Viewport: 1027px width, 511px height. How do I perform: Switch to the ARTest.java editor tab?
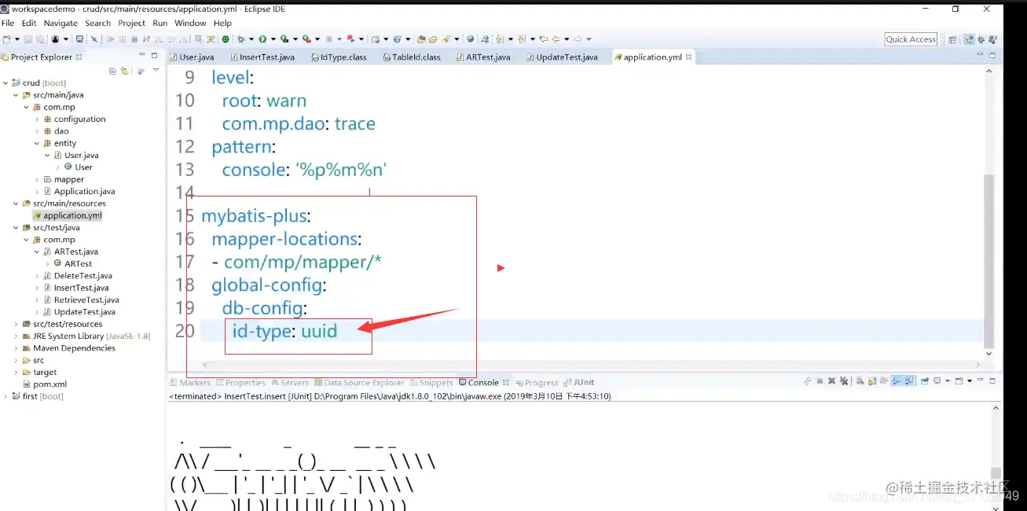(482, 57)
